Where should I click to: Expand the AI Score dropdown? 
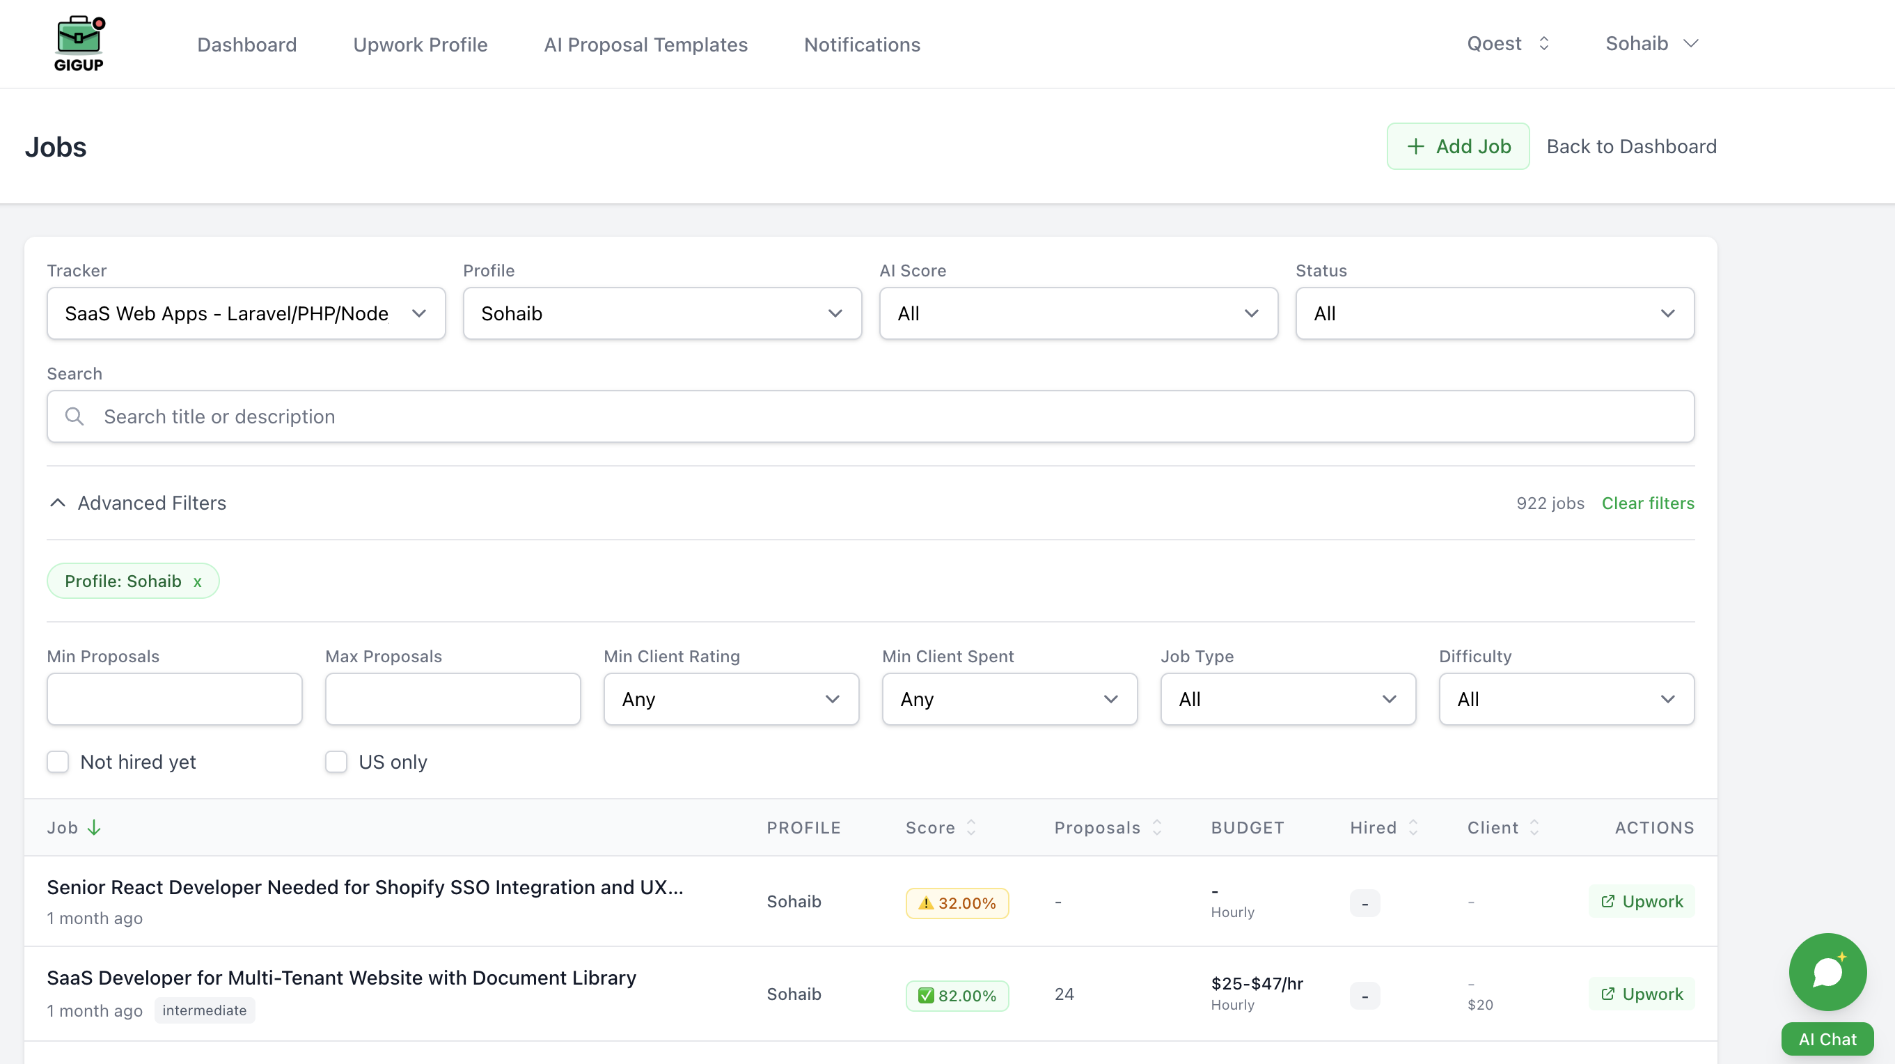(1078, 313)
